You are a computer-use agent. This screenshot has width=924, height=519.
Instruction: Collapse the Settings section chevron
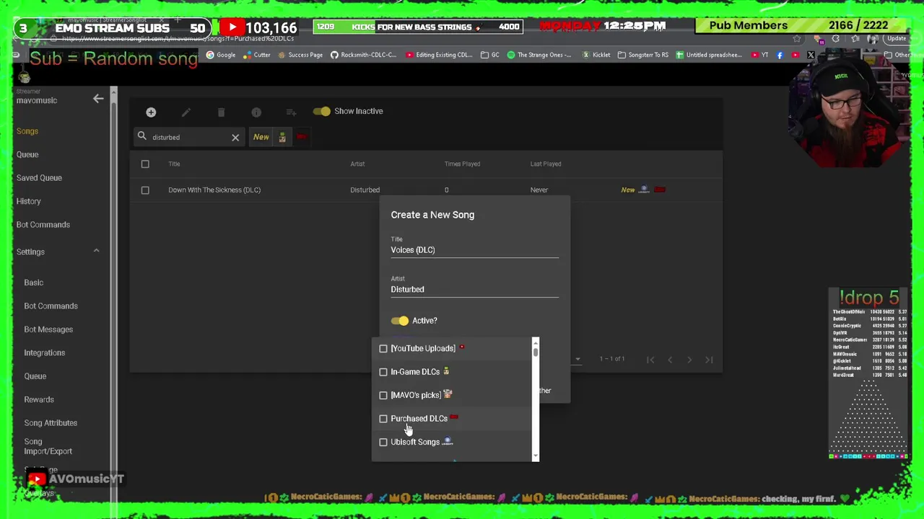96,251
